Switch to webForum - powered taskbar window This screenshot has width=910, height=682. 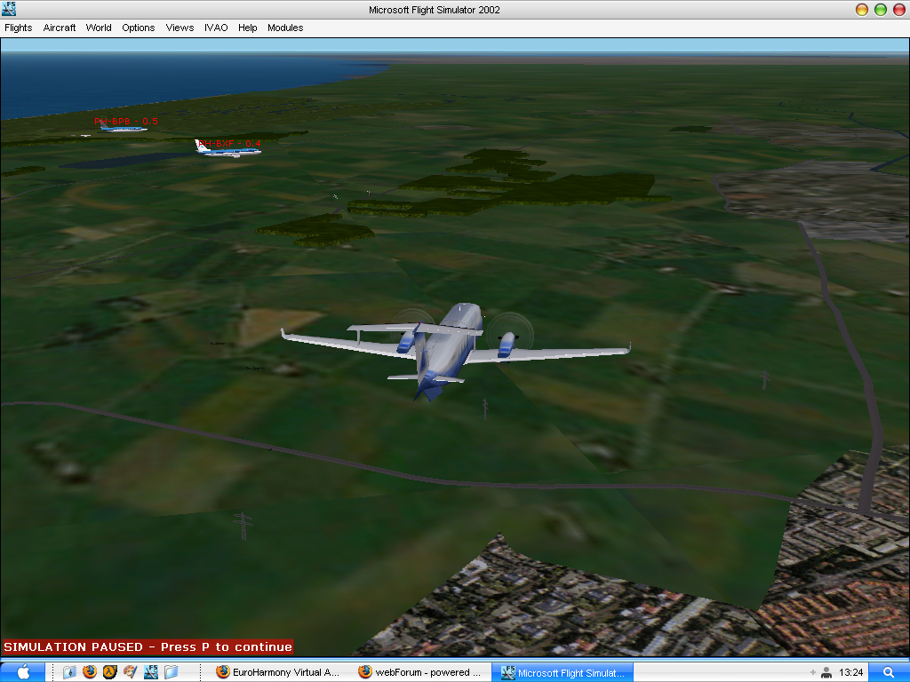(419, 672)
